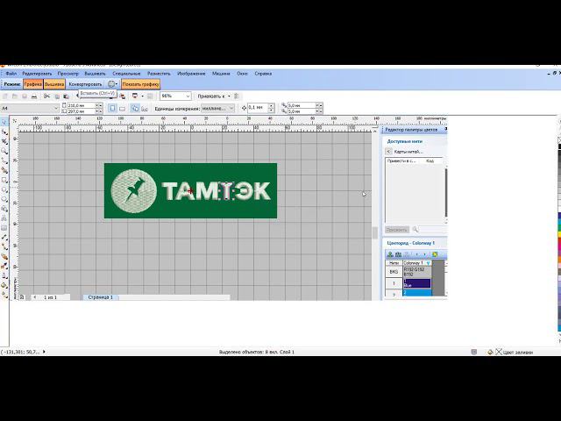Select the Pick tool in toolbox

pos(4,122)
